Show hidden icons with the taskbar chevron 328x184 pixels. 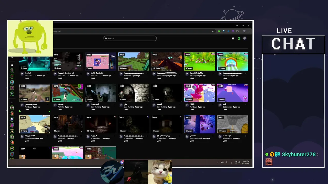pos(218,162)
